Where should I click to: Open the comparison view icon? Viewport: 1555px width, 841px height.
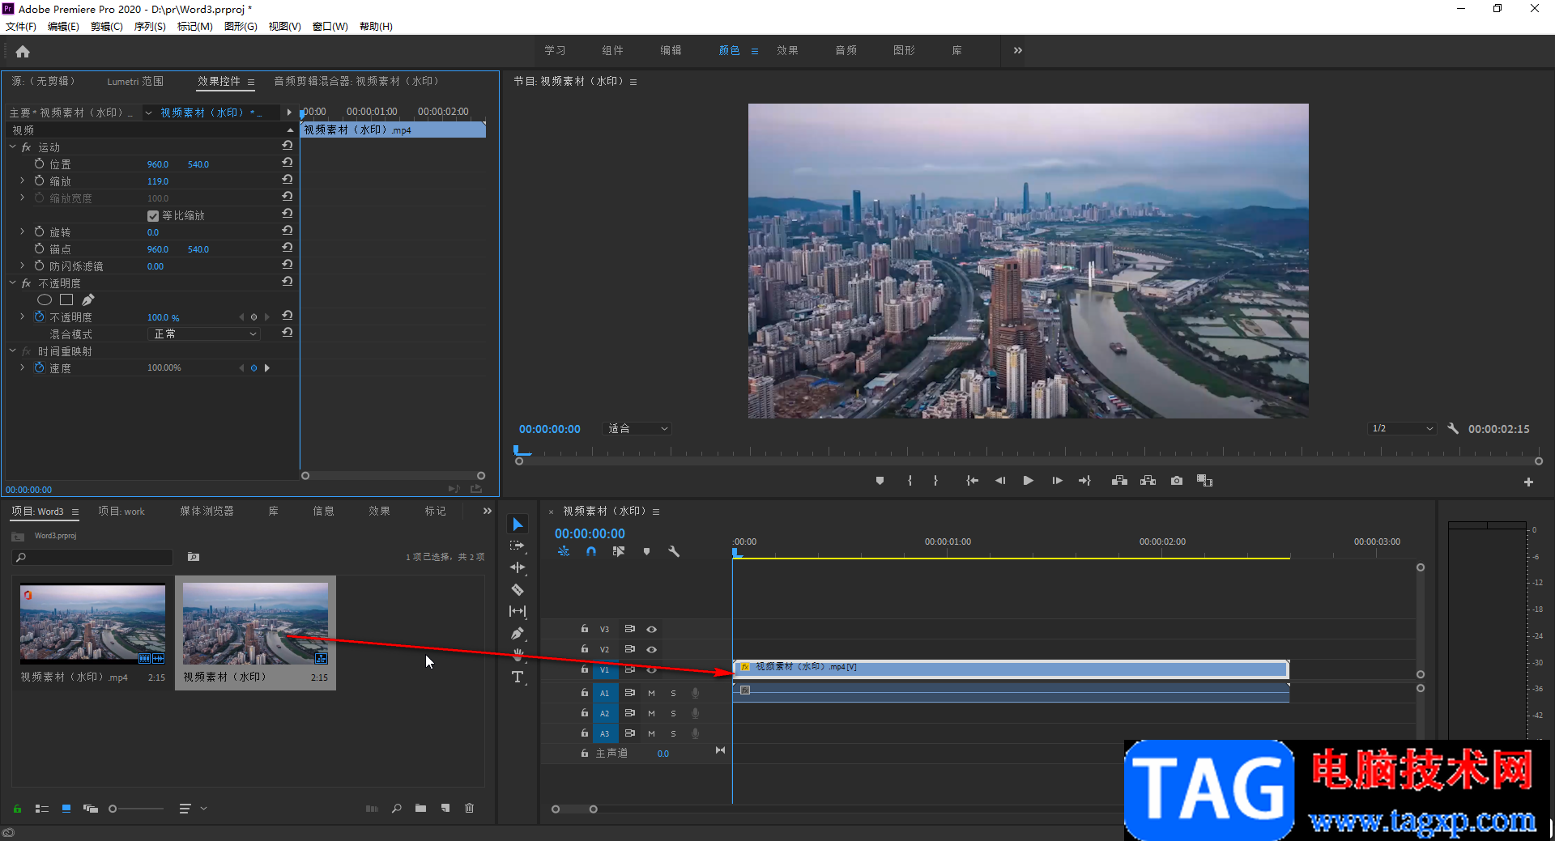coord(1204,481)
